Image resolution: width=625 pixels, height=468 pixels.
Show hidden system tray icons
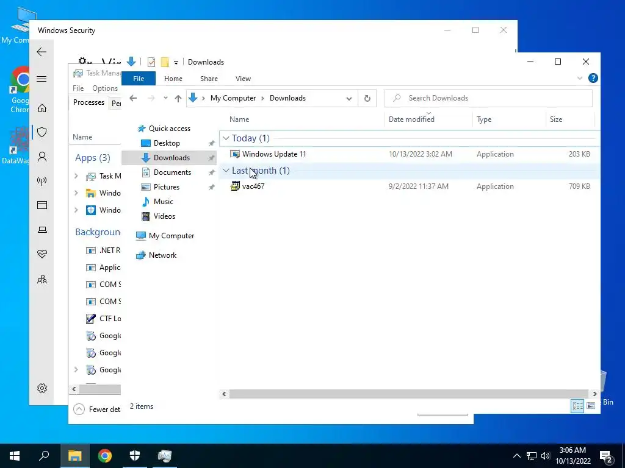tap(516, 456)
